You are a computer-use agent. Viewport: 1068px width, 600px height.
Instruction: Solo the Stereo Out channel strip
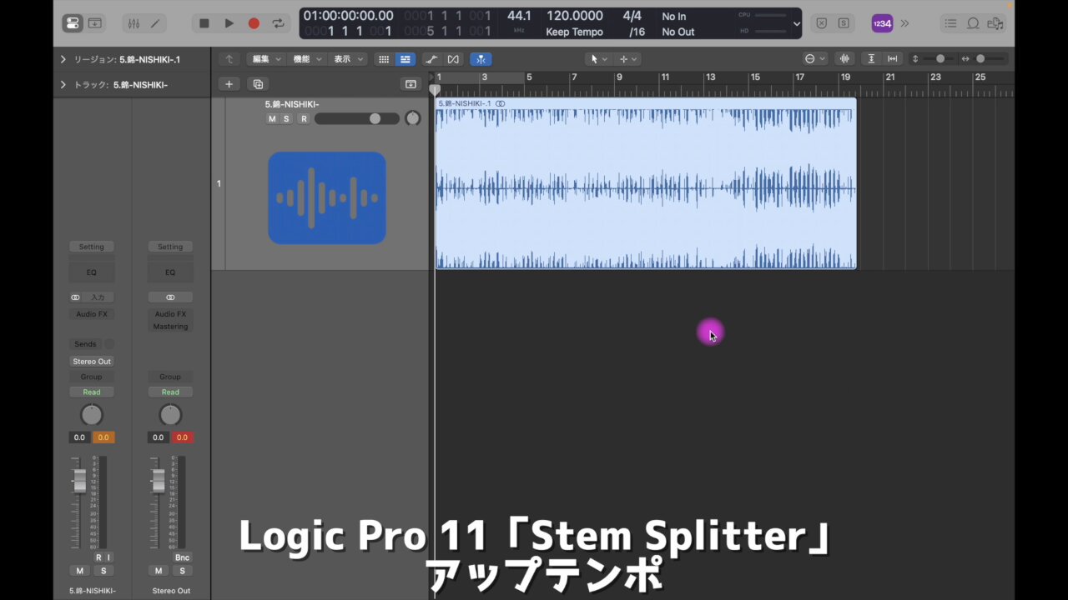tap(182, 571)
